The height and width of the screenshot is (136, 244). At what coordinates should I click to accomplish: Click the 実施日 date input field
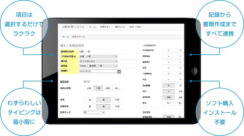98,71
